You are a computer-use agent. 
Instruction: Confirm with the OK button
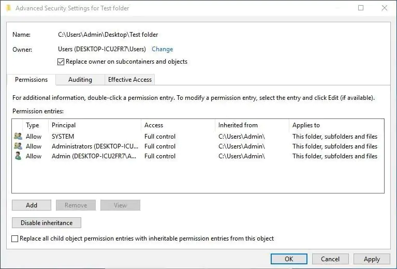pyautogui.click(x=289, y=259)
